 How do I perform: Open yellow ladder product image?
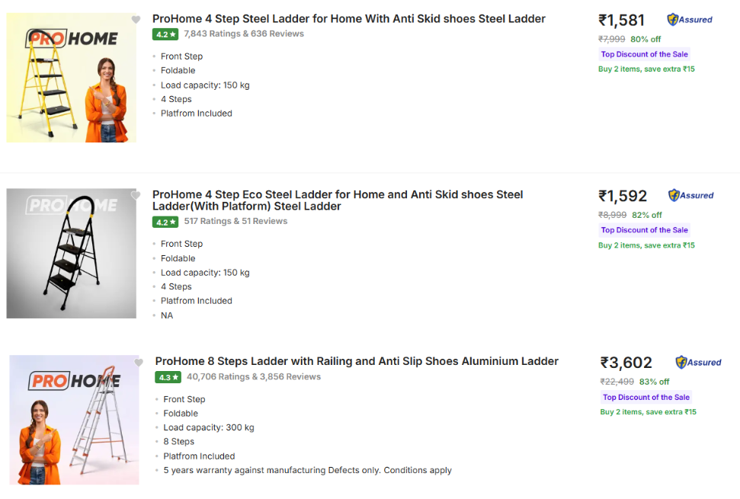coord(72,78)
